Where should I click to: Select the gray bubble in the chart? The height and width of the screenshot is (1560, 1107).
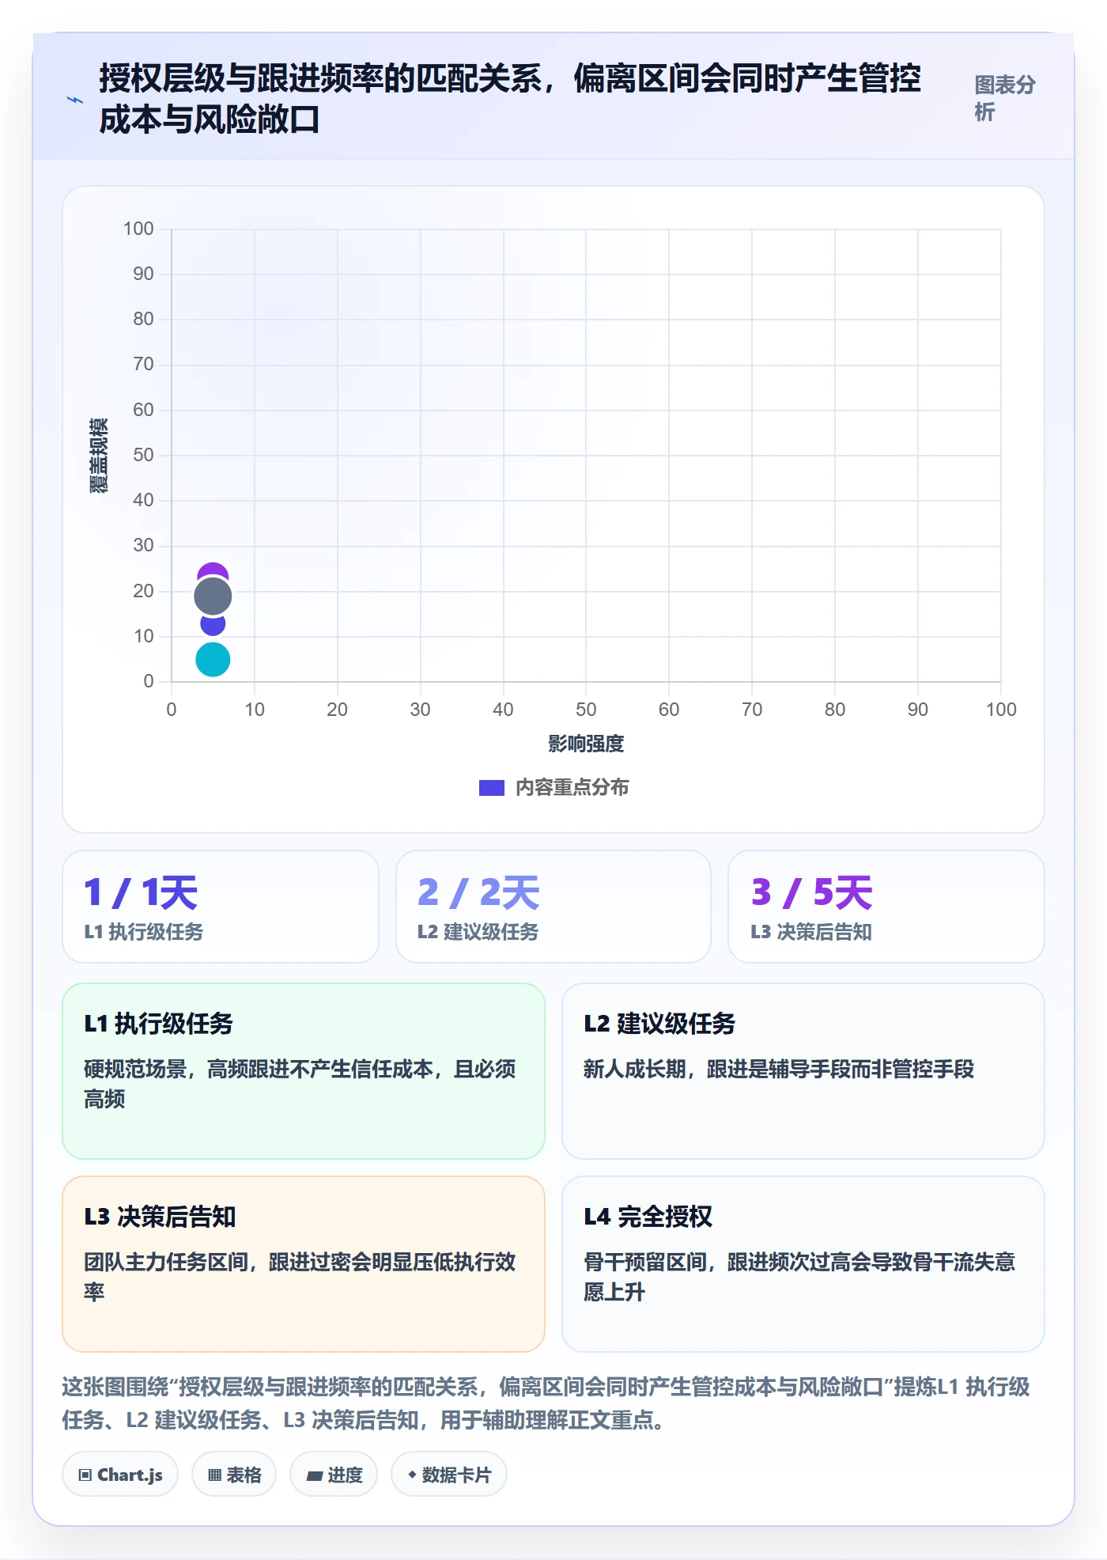tap(213, 596)
